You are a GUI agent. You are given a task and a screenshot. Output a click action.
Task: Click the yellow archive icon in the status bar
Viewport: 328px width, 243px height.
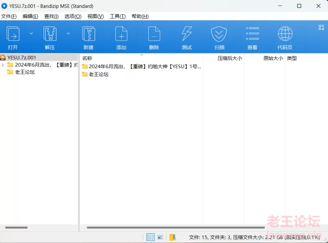(173, 237)
